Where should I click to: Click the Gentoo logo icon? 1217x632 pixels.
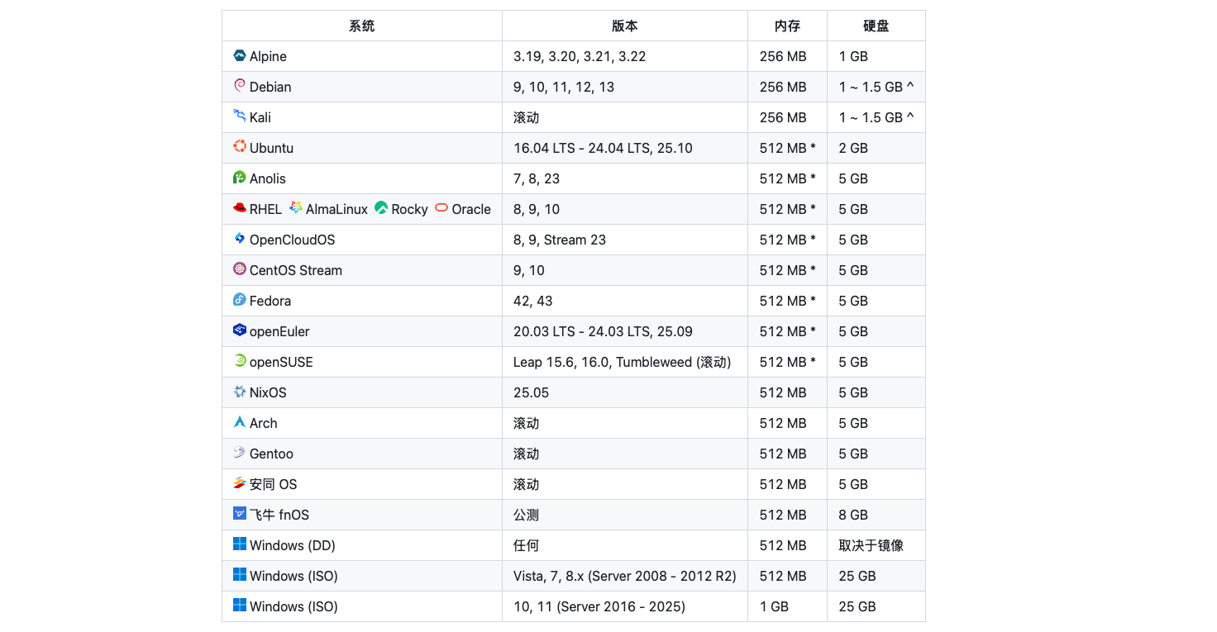point(238,453)
